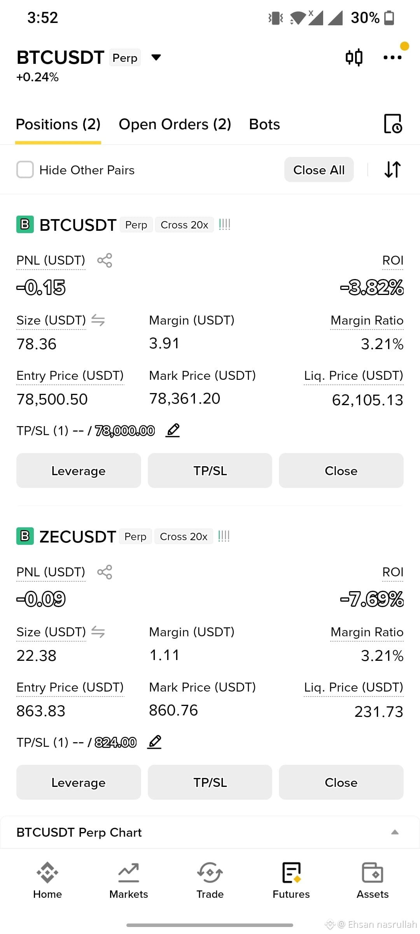Open BTCUSDT Cross 20x margin mode selector
This screenshot has width=420, height=934.
(184, 225)
